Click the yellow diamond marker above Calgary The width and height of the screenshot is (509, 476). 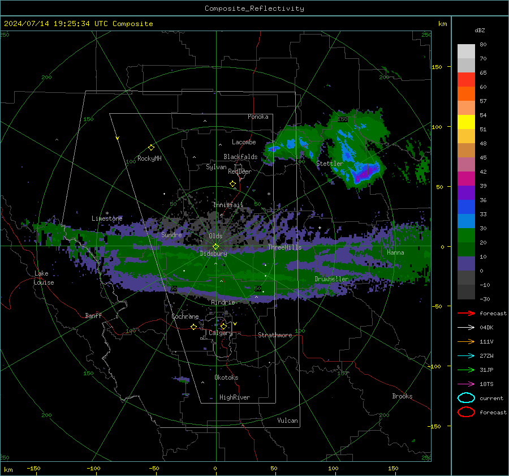coord(223,326)
